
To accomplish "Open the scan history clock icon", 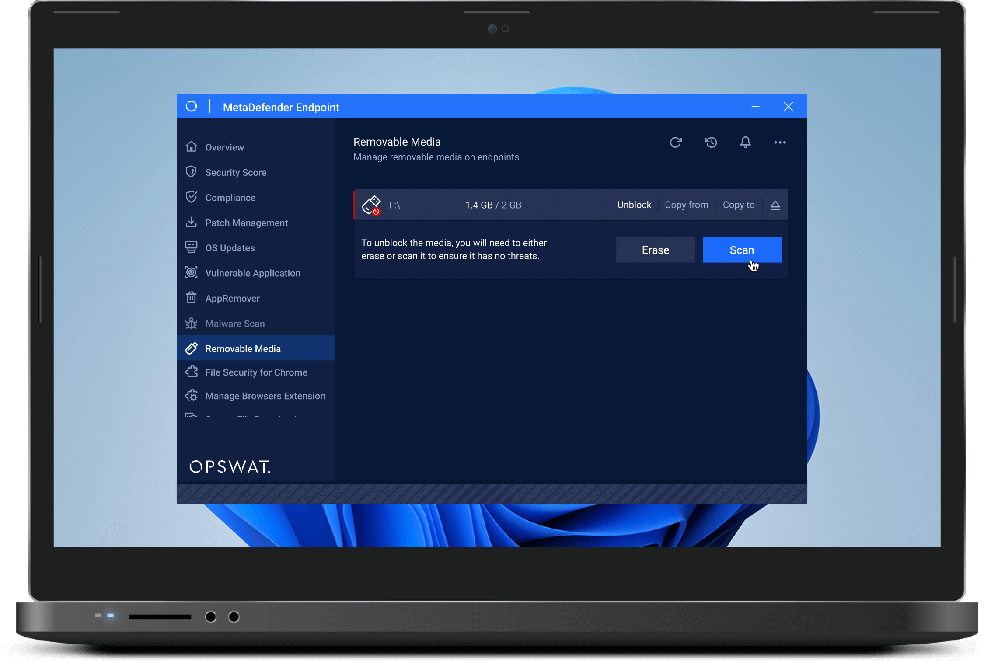I will (711, 143).
